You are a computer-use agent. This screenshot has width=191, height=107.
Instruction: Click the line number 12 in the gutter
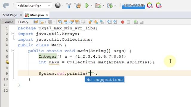click(5, 90)
